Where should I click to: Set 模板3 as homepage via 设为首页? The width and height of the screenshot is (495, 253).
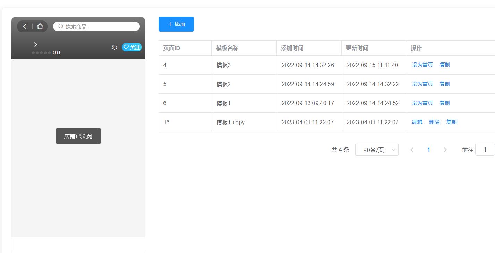tap(422, 65)
